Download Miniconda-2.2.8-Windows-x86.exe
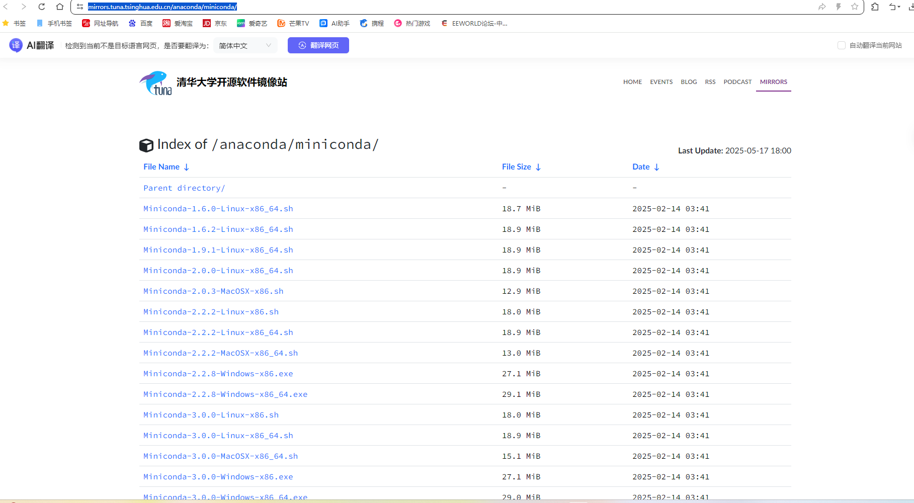The height and width of the screenshot is (503, 914). [x=218, y=374]
